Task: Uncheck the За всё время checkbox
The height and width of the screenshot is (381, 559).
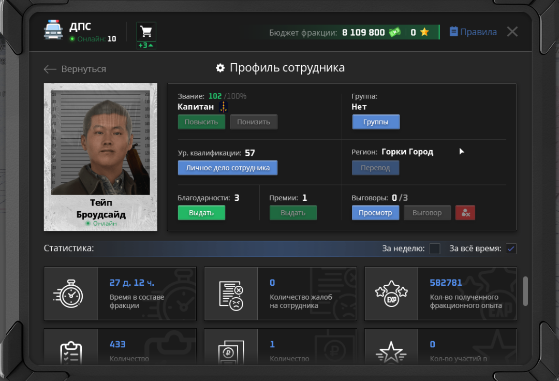Action: [511, 249]
